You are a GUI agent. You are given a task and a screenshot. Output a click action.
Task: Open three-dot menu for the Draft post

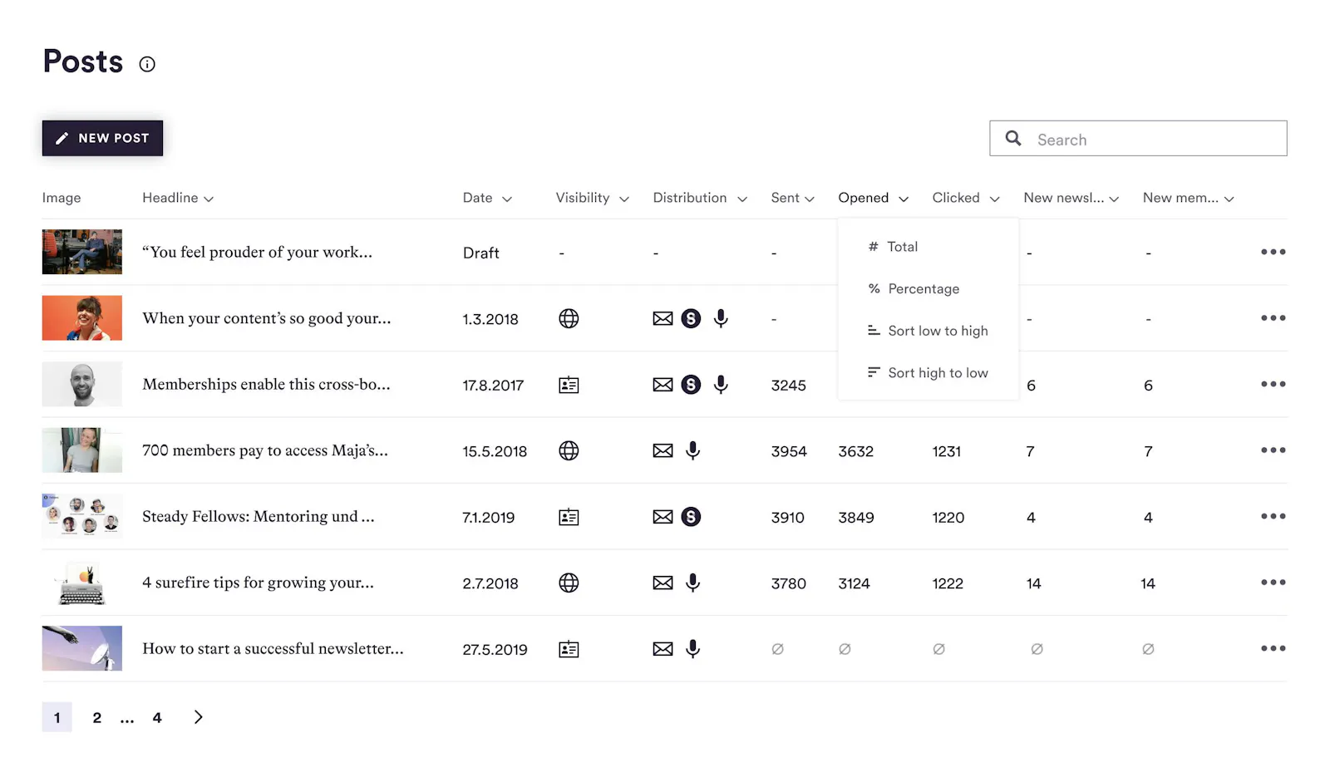[1273, 252]
